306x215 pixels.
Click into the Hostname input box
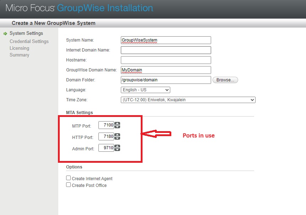point(166,60)
